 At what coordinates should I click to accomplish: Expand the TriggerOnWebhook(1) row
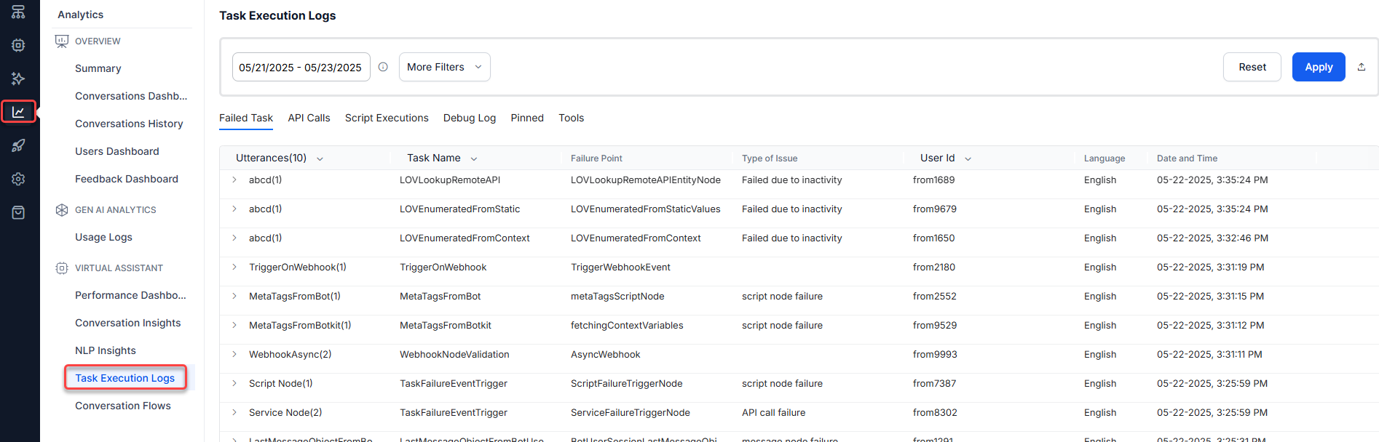(234, 267)
